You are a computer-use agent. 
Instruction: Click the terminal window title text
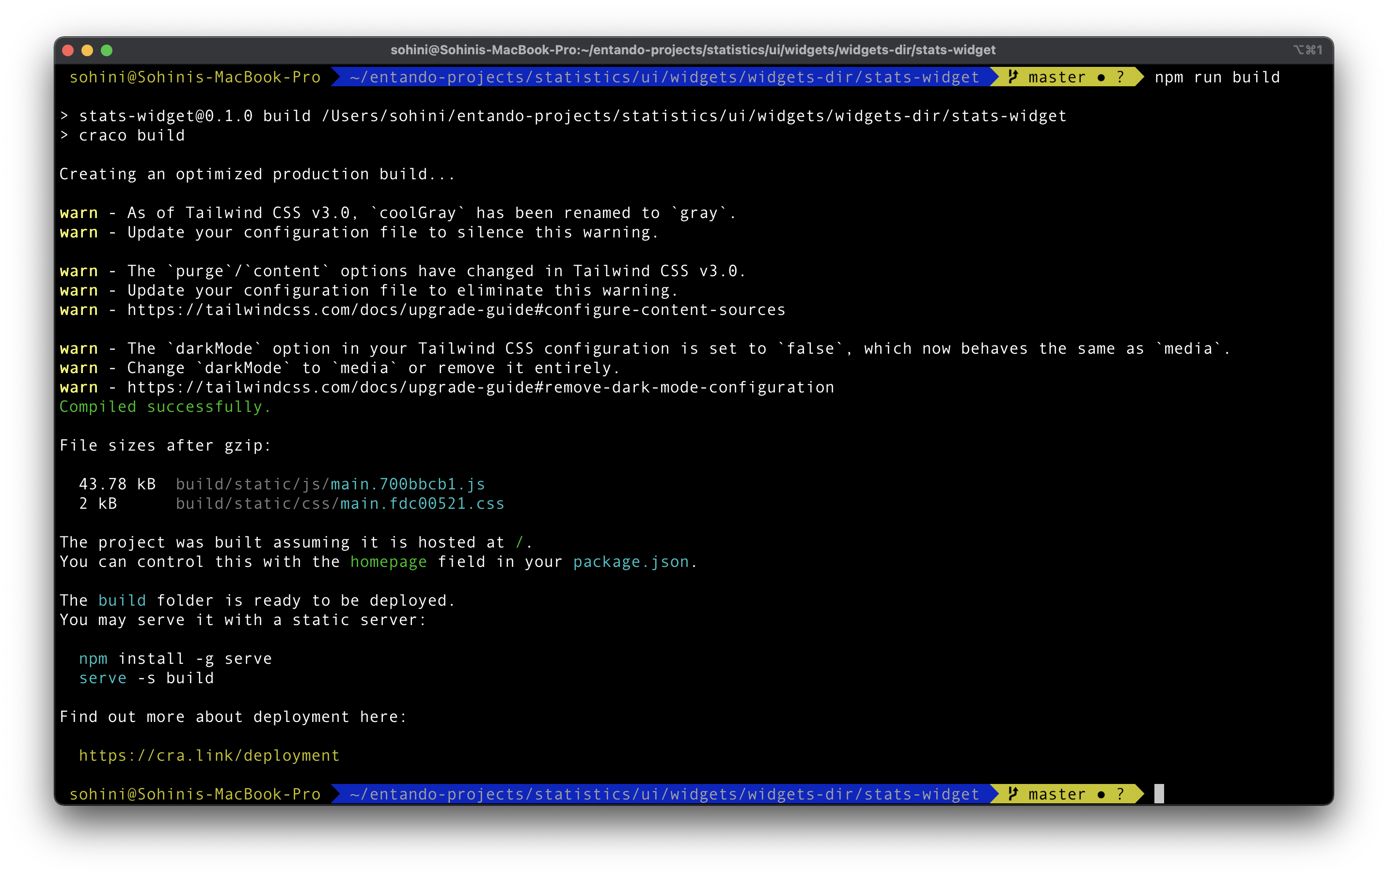[x=693, y=50]
